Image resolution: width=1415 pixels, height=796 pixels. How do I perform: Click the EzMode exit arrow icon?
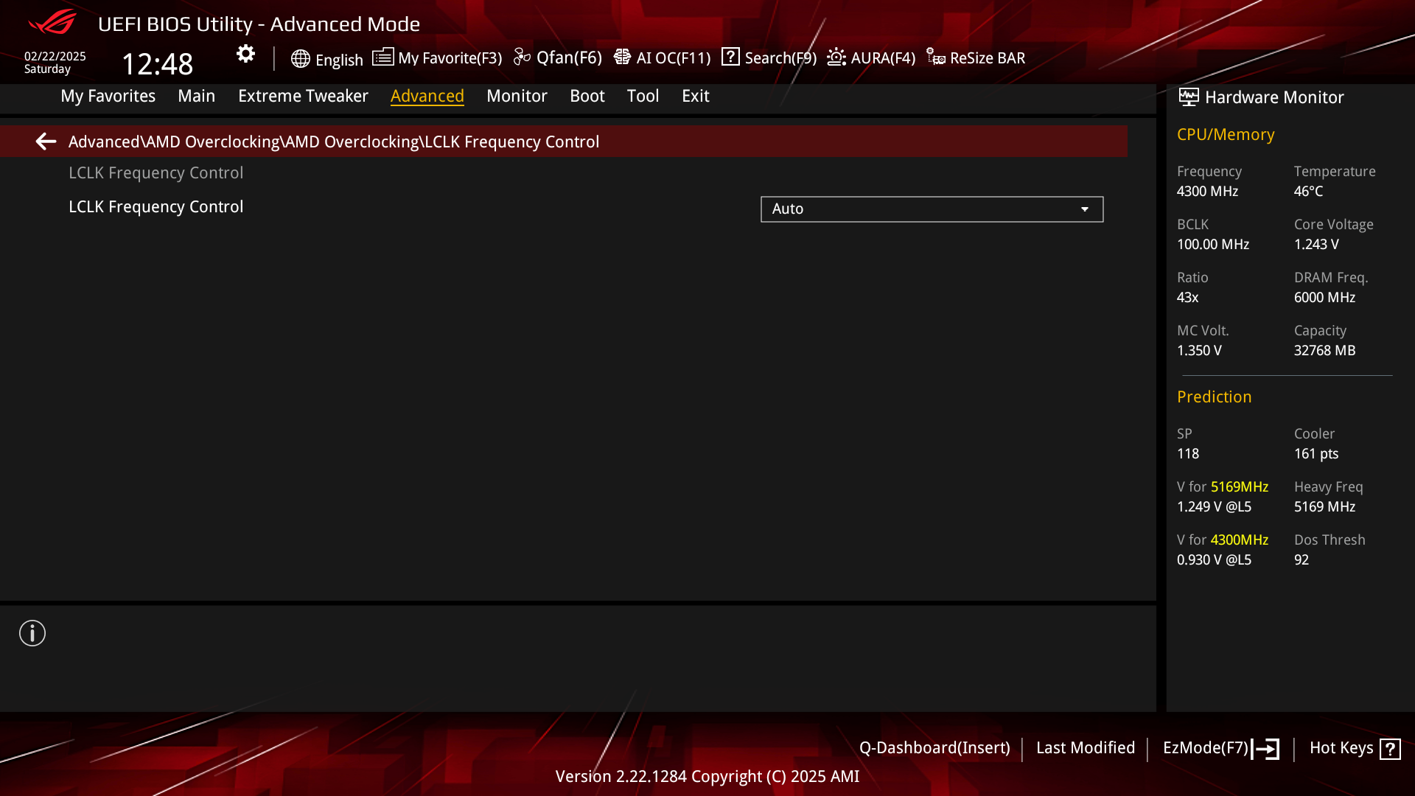click(x=1265, y=749)
